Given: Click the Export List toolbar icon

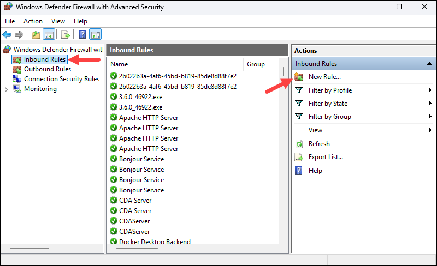Looking at the screenshot, I should click(65, 35).
